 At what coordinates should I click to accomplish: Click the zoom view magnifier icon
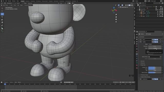(x=116, y=15)
